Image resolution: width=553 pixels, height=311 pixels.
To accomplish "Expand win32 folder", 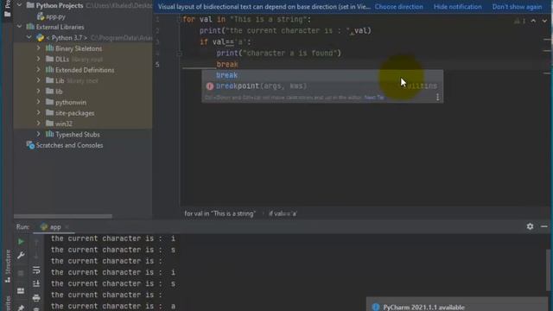I will (x=38, y=124).
